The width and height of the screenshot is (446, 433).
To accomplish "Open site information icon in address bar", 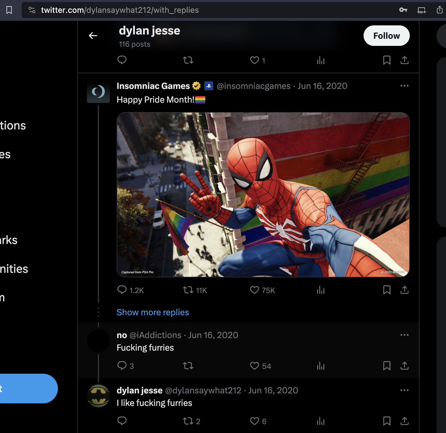I will pyautogui.click(x=32, y=10).
